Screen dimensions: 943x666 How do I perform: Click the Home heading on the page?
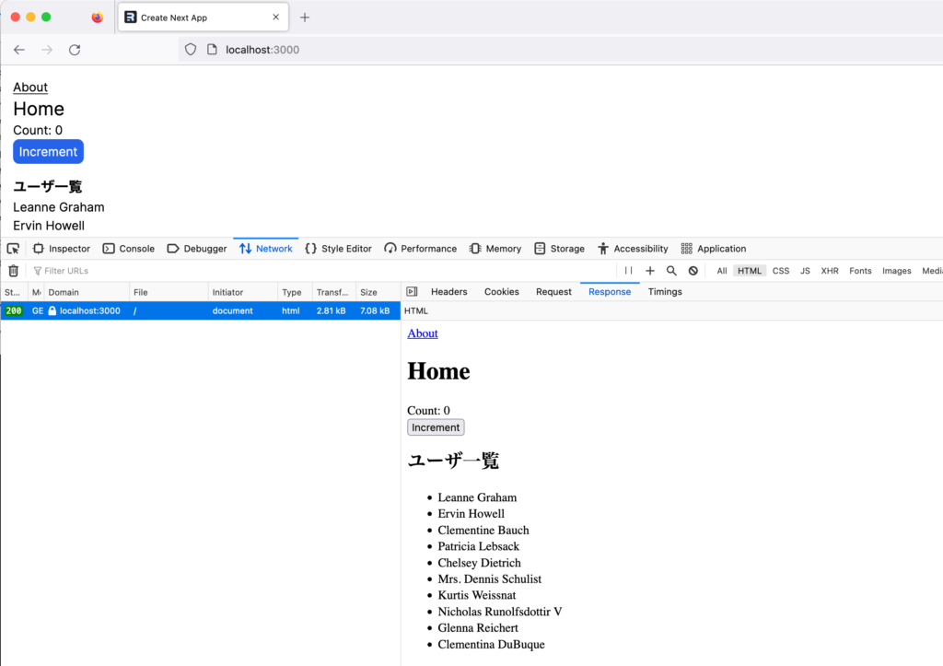click(39, 109)
